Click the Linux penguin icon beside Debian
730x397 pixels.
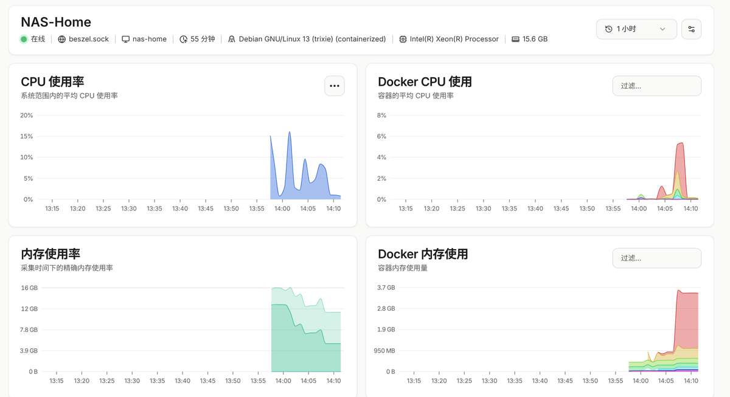click(232, 39)
